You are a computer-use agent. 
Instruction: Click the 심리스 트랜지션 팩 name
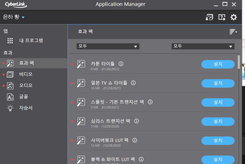click(110, 121)
